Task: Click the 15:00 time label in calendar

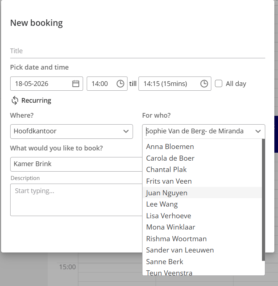Action: pyautogui.click(x=67, y=267)
